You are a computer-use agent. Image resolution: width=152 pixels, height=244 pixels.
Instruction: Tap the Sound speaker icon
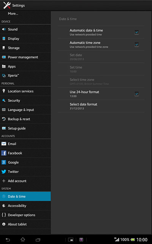coord(4,29)
